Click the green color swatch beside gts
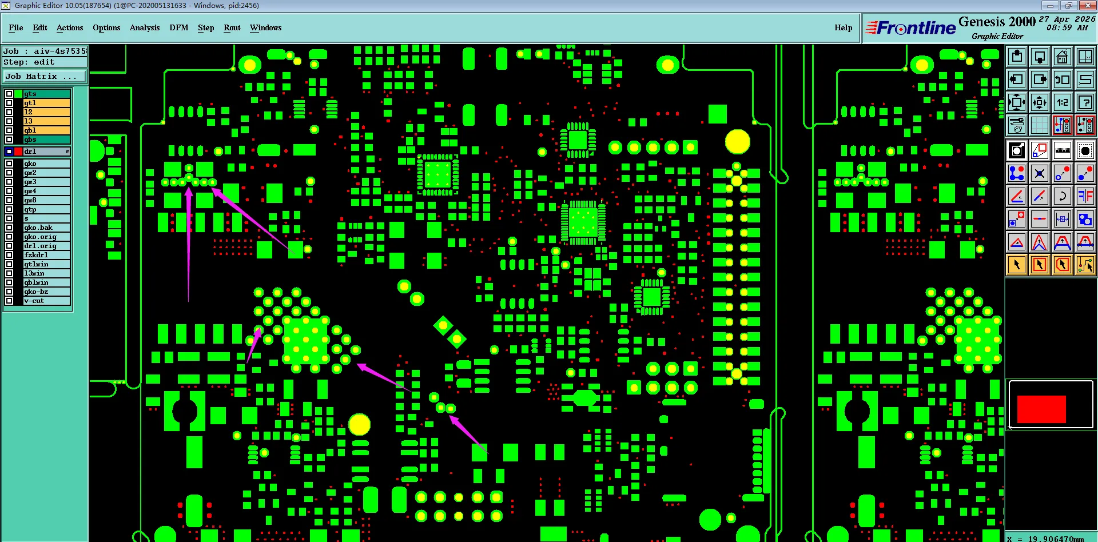1098x542 pixels. [x=18, y=94]
